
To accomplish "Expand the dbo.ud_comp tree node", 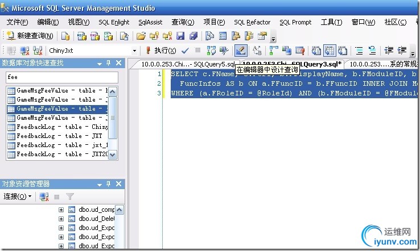I will point(61,210).
